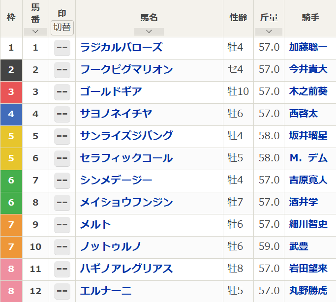The width and height of the screenshot is (336, 302).
Task: Open jockey 丸野勝虎 profile
Action: (x=308, y=291)
